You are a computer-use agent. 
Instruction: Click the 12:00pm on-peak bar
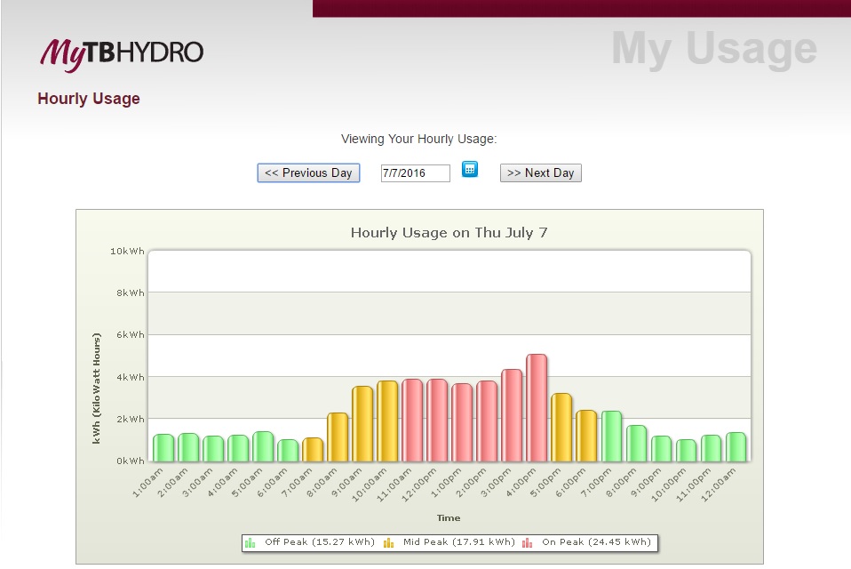click(x=437, y=421)
